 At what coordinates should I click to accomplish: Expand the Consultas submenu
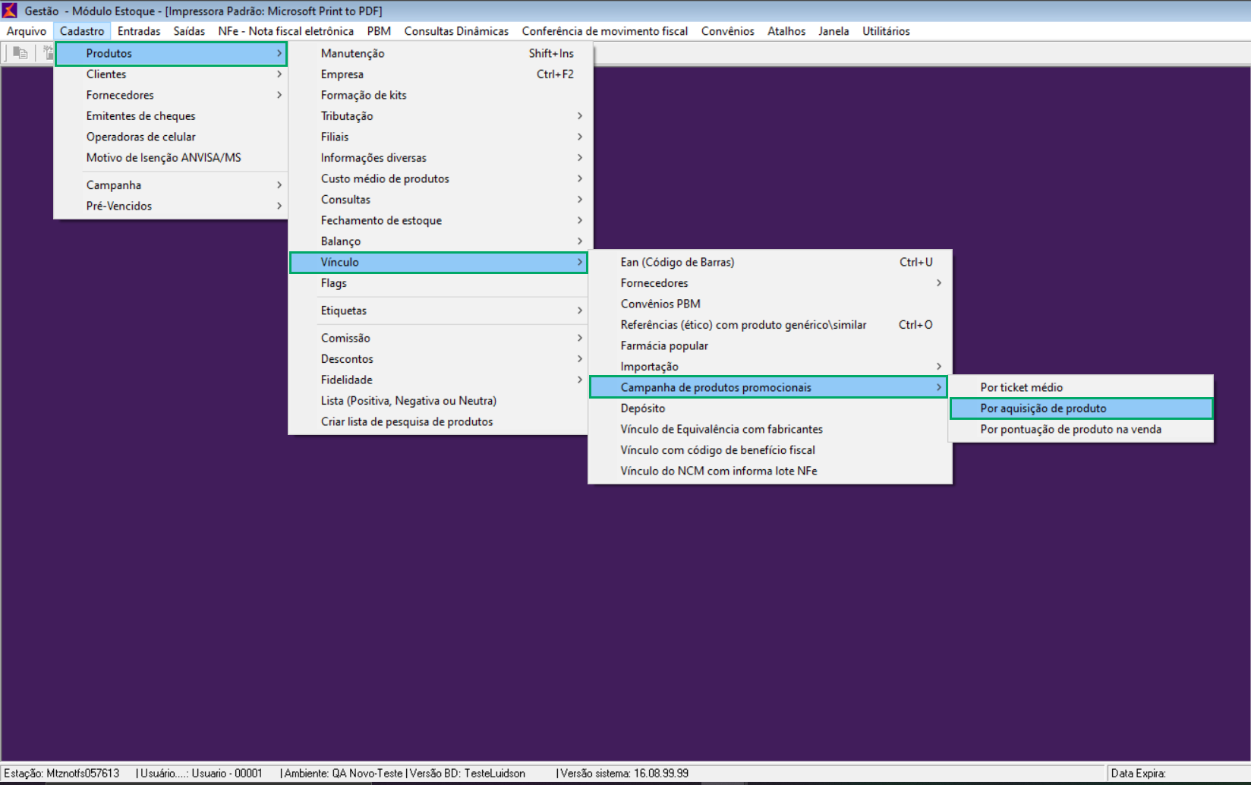coord(439,200)
